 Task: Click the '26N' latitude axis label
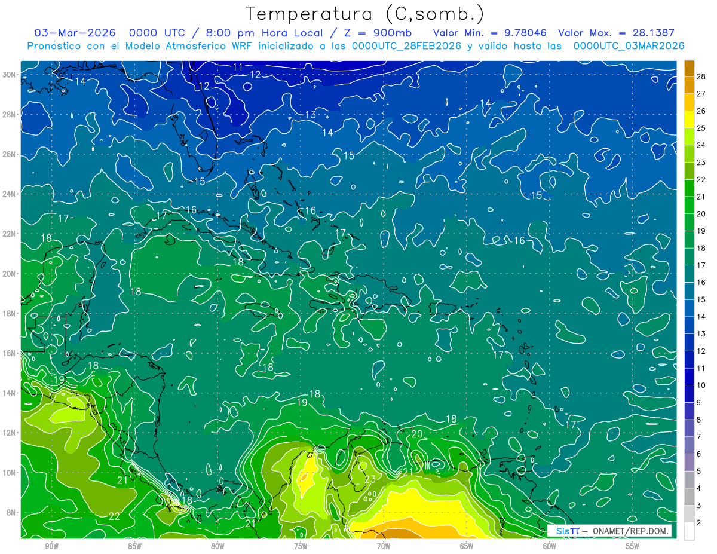pos(10,154)
